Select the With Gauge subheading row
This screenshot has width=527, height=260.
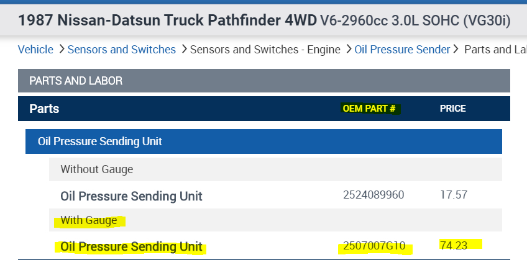(89, 220)
